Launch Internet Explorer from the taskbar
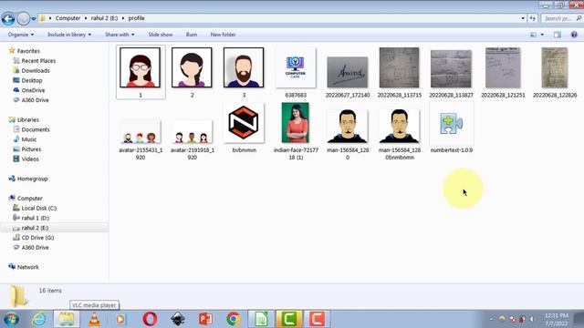This screenshot has height=328, width=584. 38,319
